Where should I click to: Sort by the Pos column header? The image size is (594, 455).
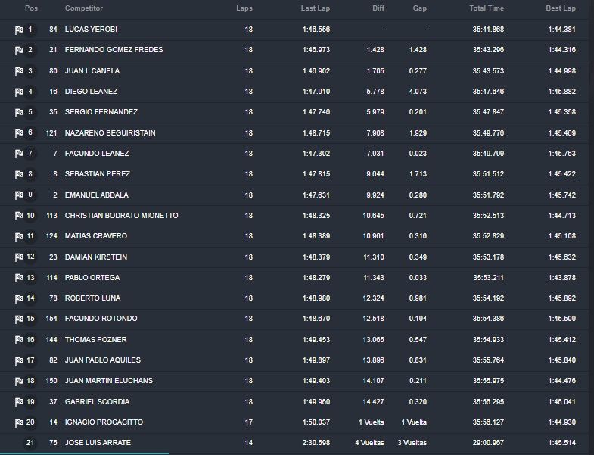click(32, 8)
